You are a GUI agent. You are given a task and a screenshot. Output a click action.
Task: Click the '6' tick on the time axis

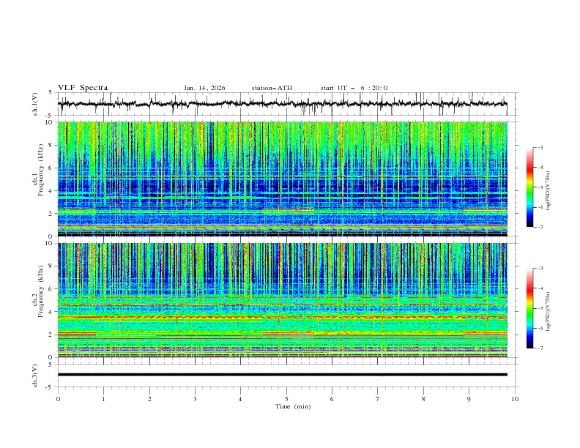pyautogui.click(x=332, y=399)
